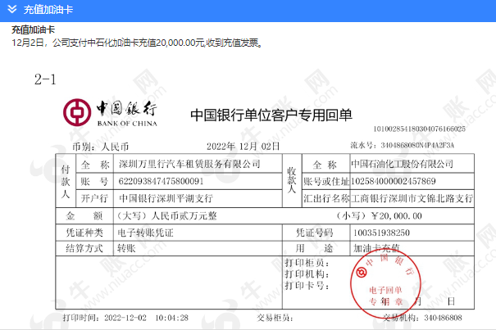Click the 凭证种类 label cell
This screenshot has height=330, width=496.
(84, 233)
